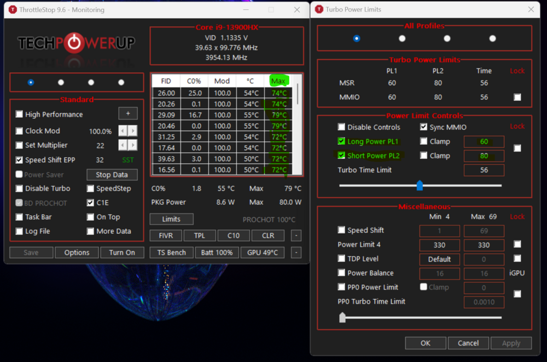Click the minus button next to GPU 49°C
This screenshot has width=547, height=362.
296,252
